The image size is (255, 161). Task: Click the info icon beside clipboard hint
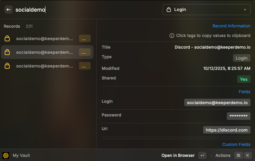click(172, 36)
